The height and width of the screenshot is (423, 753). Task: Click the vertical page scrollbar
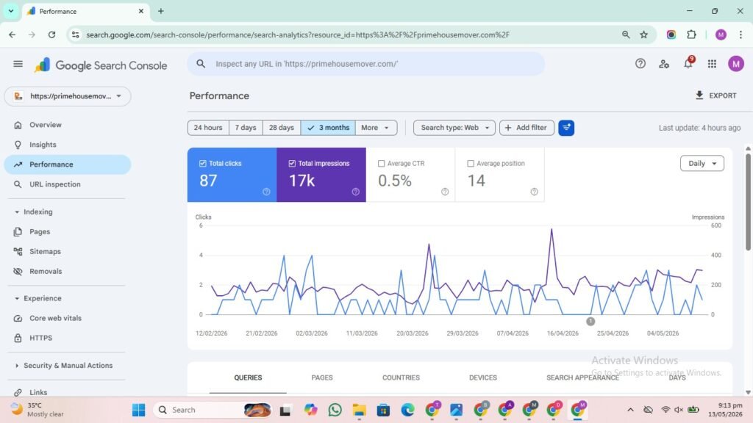[x=748, y=201]
